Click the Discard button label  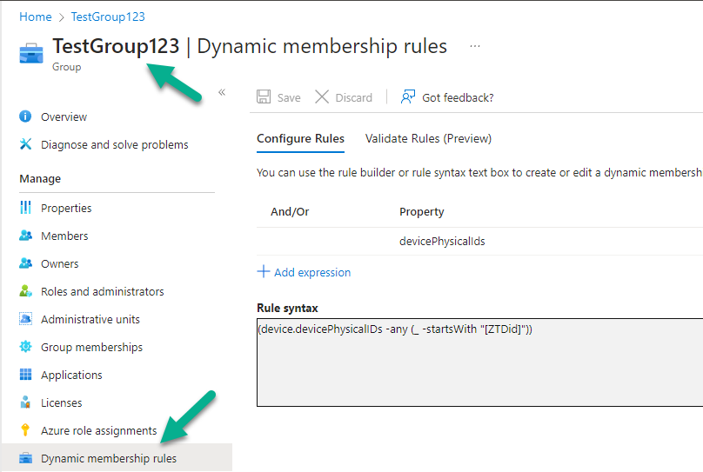354,97
